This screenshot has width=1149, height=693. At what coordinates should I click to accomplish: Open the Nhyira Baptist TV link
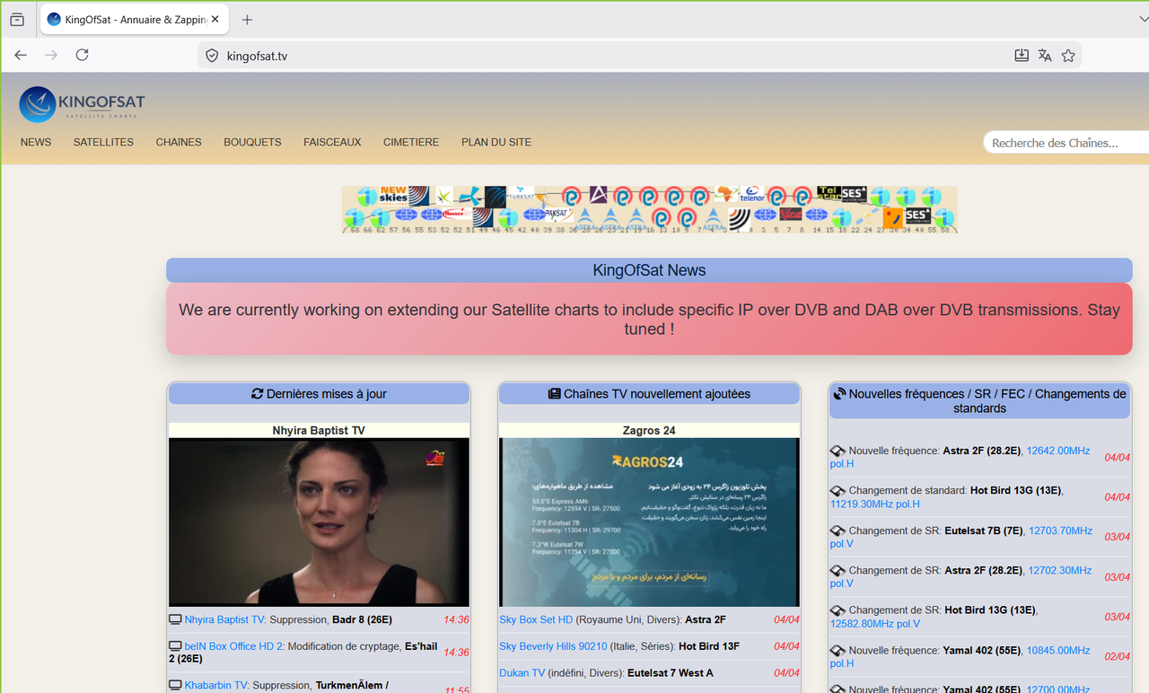click(x=225, y=619)
